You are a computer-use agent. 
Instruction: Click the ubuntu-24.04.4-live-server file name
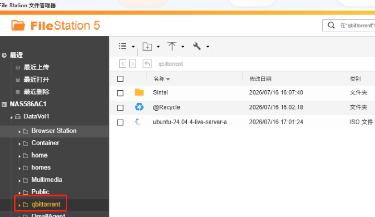click(x=192, y=122)
